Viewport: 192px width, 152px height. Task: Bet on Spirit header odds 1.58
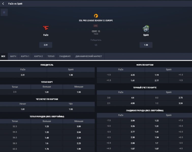tap(146, 45)
